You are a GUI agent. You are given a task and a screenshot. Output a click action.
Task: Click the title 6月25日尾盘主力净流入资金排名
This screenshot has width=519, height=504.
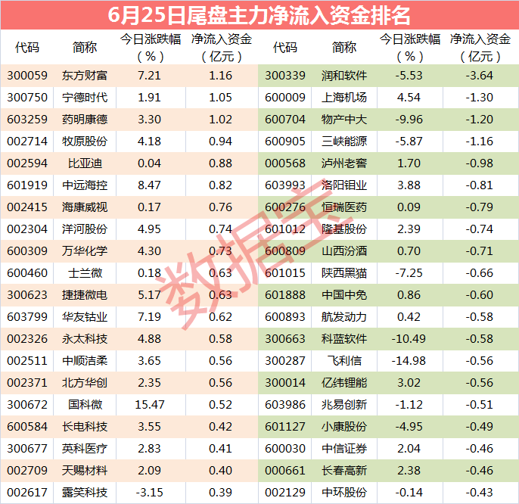pos(259,15)
